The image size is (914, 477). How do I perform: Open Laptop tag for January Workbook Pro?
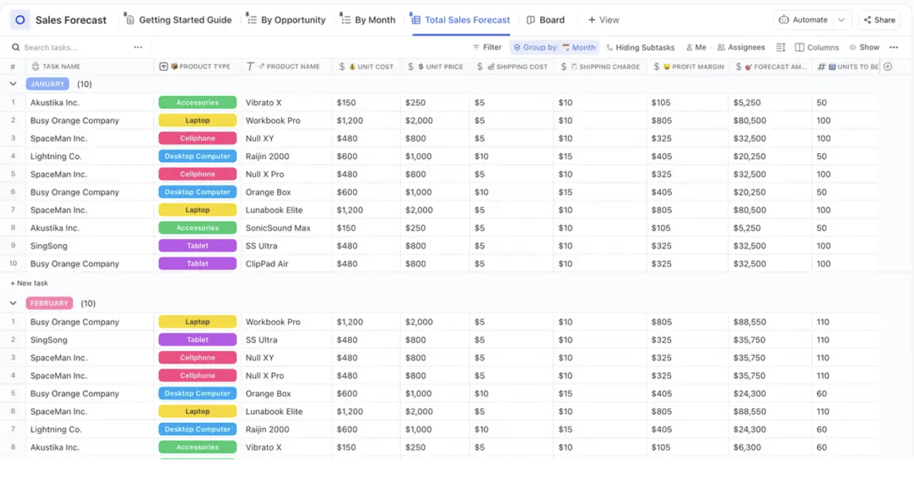point(197,121)
